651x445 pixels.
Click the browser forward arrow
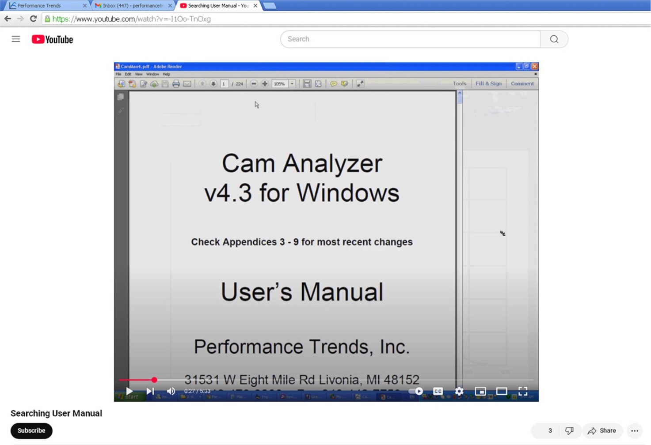tap(20, 19)
